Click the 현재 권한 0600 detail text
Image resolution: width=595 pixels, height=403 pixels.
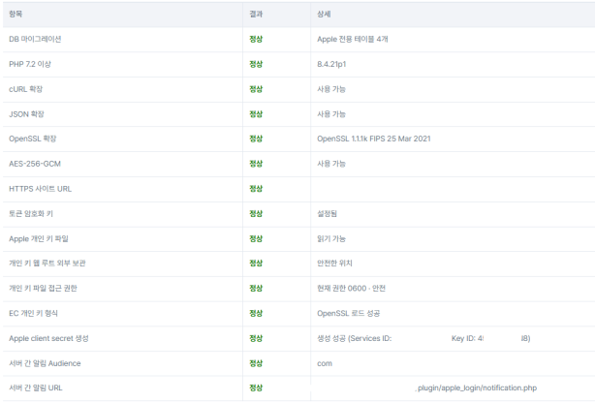pyautogui.click(x=351, y=288)
